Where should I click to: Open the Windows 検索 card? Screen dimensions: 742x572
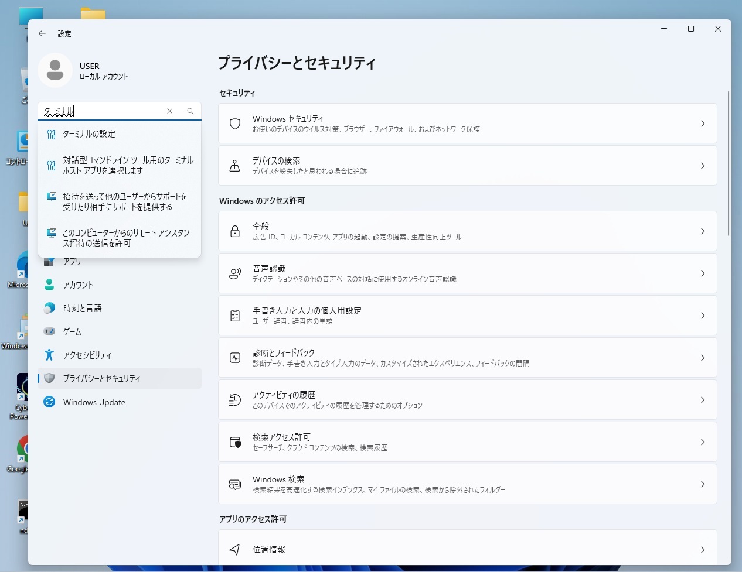click(x=468, y=484)
